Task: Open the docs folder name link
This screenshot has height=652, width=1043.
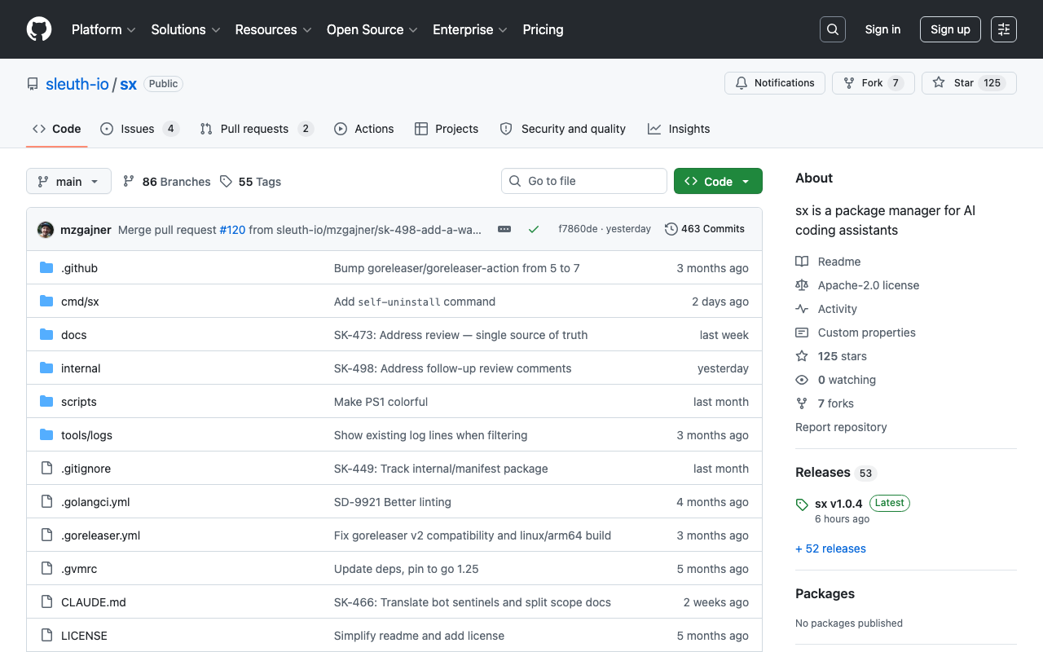Action: [73, 335]
